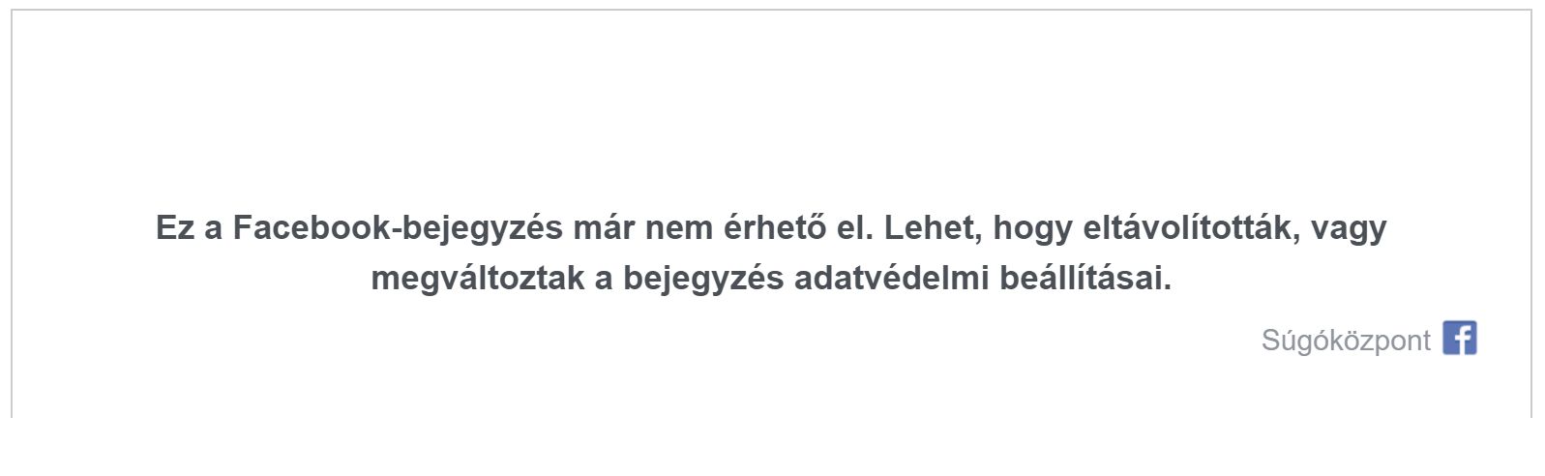1545x476 pixels.
Task: Click the opening word 'Ez' of the message
Action: click(175, 228)
